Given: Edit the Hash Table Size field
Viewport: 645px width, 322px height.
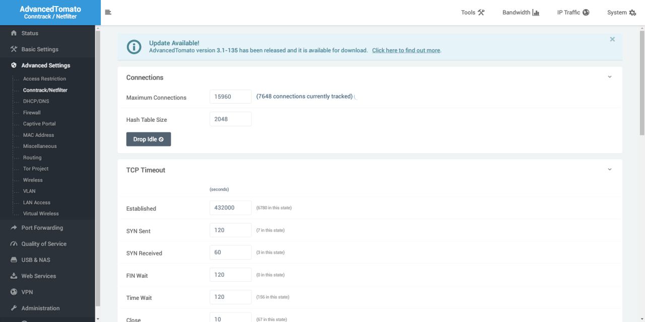Looking at the screenshot, I should pyautogui.click(x=230, y=119).
